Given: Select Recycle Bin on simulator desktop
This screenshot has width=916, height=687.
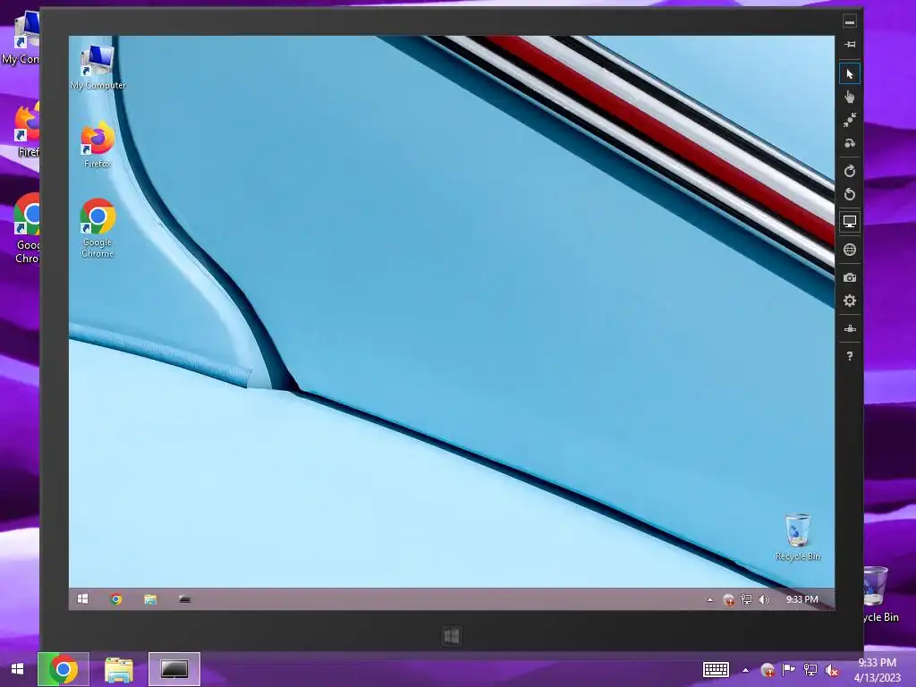Looking at the screenshot, I should click(797, 538).
